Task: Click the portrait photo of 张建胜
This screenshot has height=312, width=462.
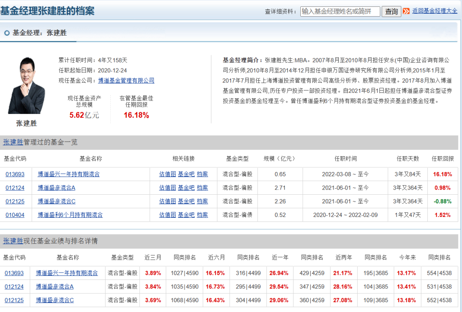Action: point(27,86)
